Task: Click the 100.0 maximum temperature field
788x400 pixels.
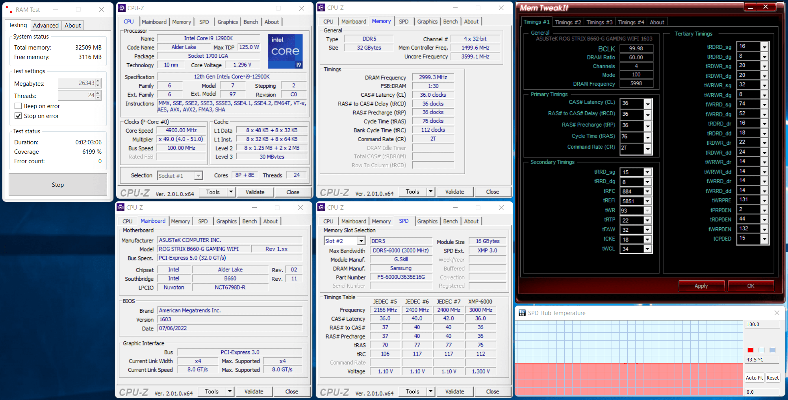Action: (762, 324)
